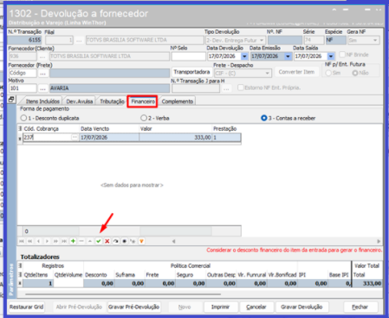Image resolution: width=389 pixels, height=318 pixels.
Task: Click the edit record up-triangle icon
Action: 90,241
